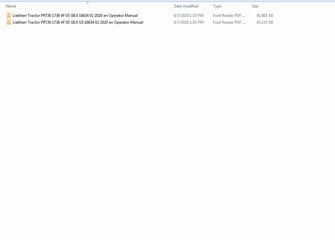Sort by the Date modified column header
Screen dimensions: 335x240
point(186,6)
